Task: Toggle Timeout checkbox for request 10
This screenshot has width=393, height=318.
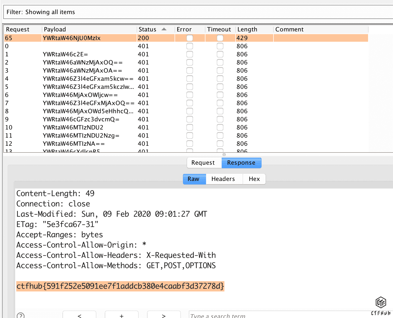Action: (220, 127)
